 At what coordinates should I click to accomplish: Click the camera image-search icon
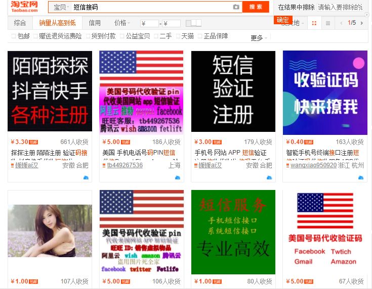point(236,7)
